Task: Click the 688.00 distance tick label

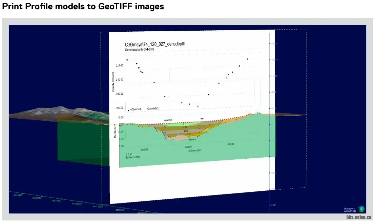Action: 188,147
